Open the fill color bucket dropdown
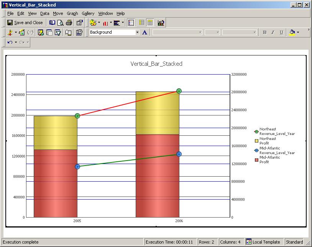Screen dimensions: 312x247 (297, 32)
